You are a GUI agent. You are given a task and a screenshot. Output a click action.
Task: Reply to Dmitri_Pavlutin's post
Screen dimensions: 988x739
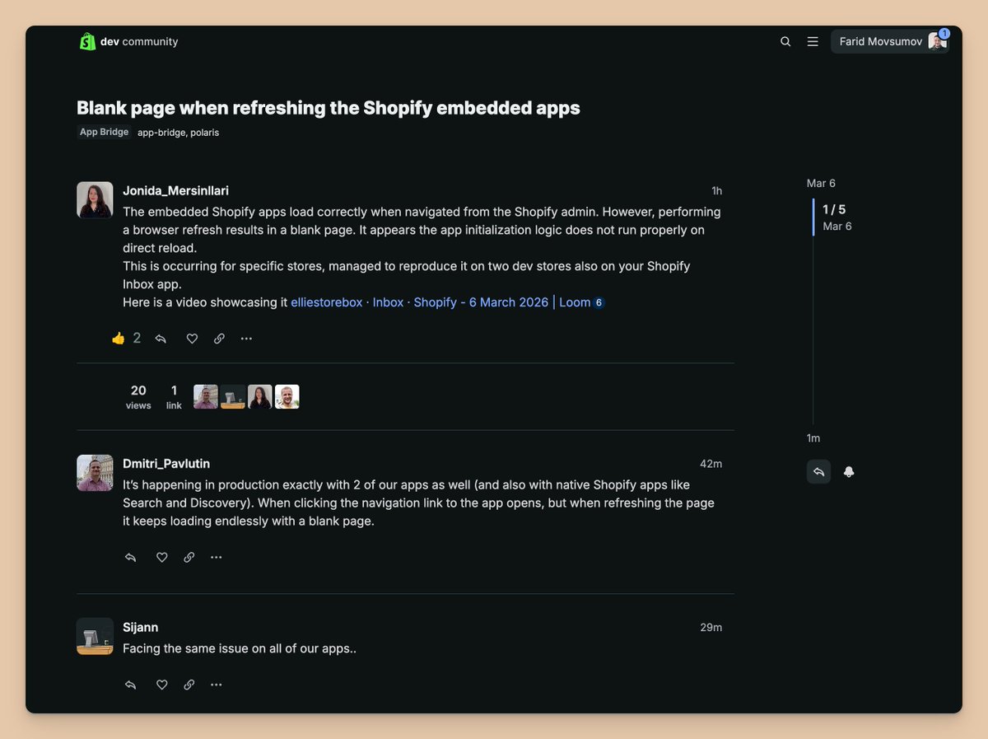130,558
